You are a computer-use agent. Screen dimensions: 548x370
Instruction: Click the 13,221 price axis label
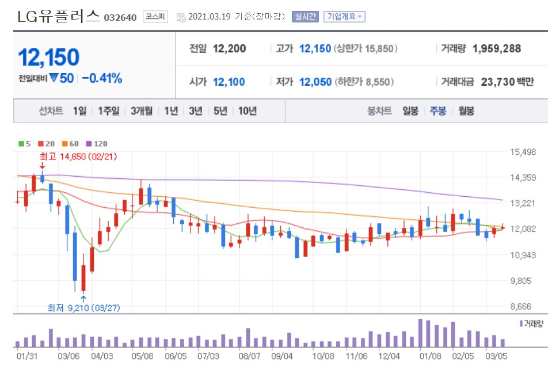(x=523, y=203)
